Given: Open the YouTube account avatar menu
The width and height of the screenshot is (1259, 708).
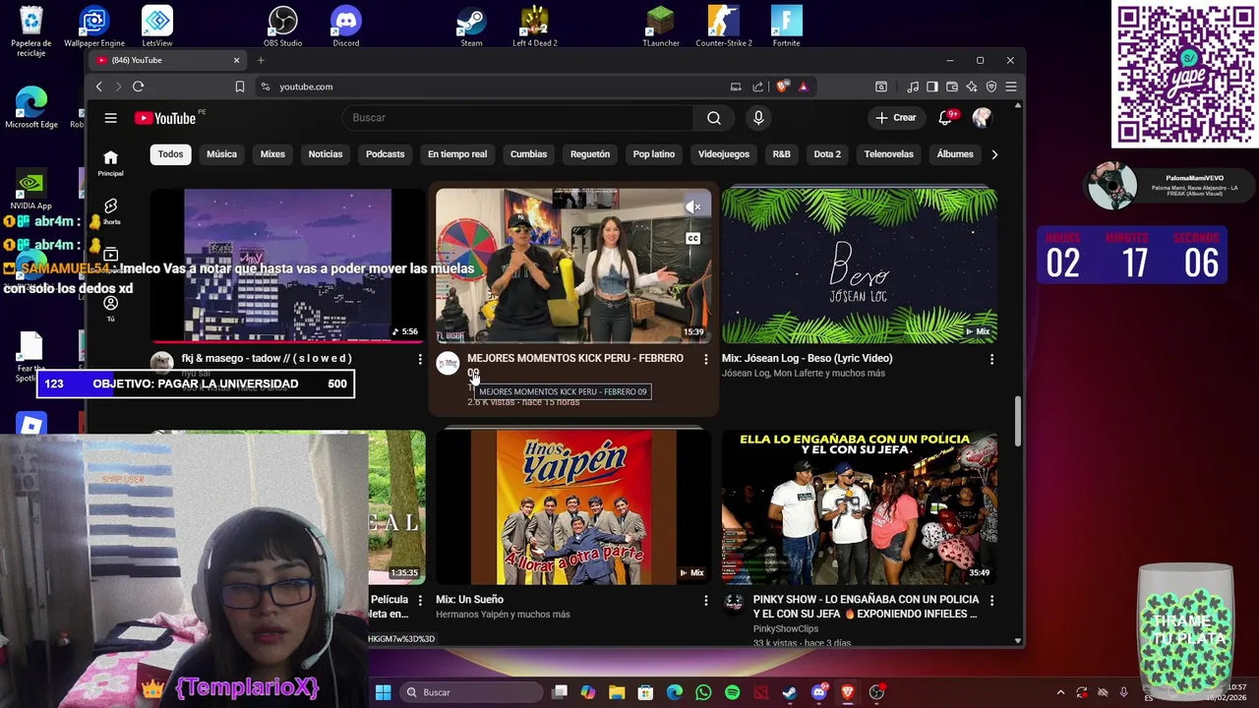Looking at the screenshot, I should (982, 118).
